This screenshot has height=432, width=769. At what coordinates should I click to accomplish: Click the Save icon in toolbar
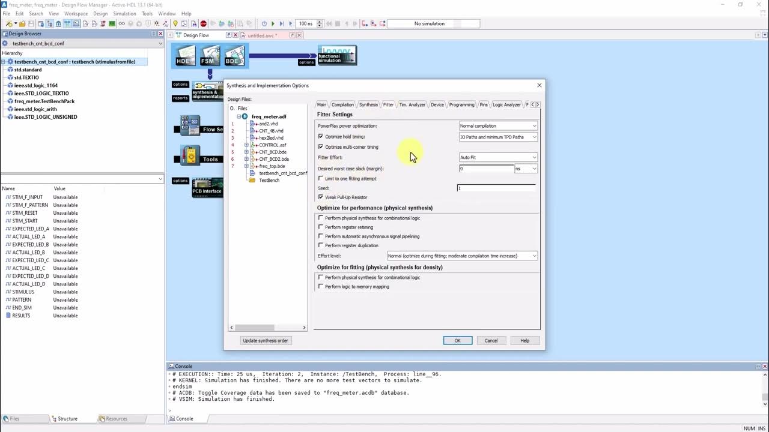pyautogui.click(x=31, y=24)
